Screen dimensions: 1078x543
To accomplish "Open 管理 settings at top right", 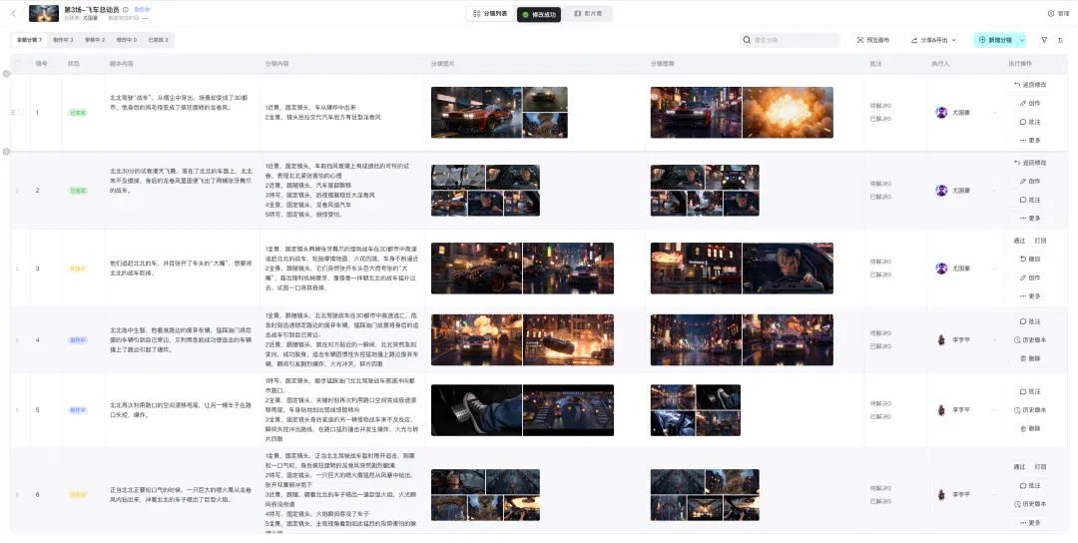I will 1058,13.
